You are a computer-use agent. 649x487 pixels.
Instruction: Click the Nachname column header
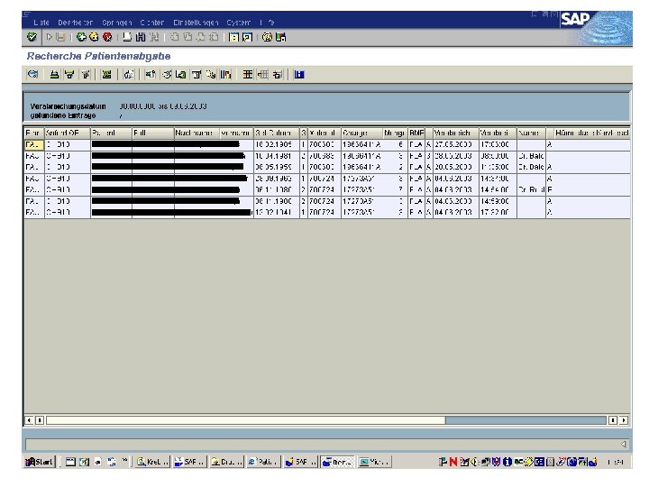tap(197, 133)
